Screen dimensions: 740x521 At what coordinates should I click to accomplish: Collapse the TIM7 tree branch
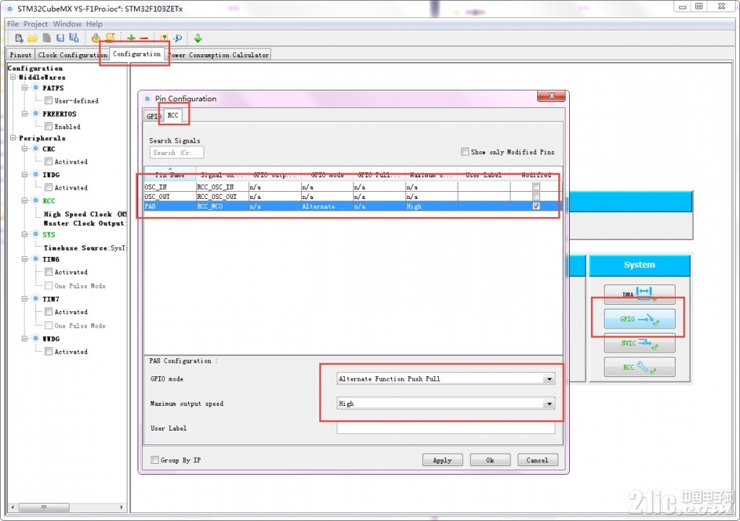[x=25, y=299]
